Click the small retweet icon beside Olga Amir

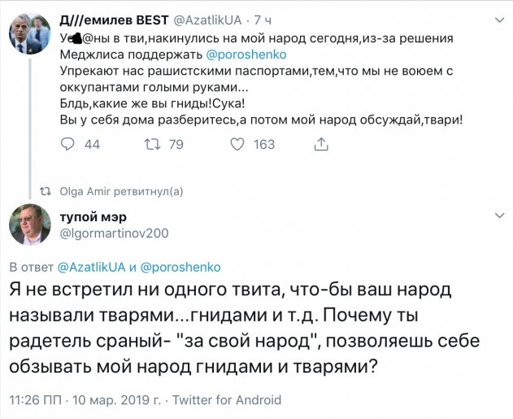coord(46,191)
